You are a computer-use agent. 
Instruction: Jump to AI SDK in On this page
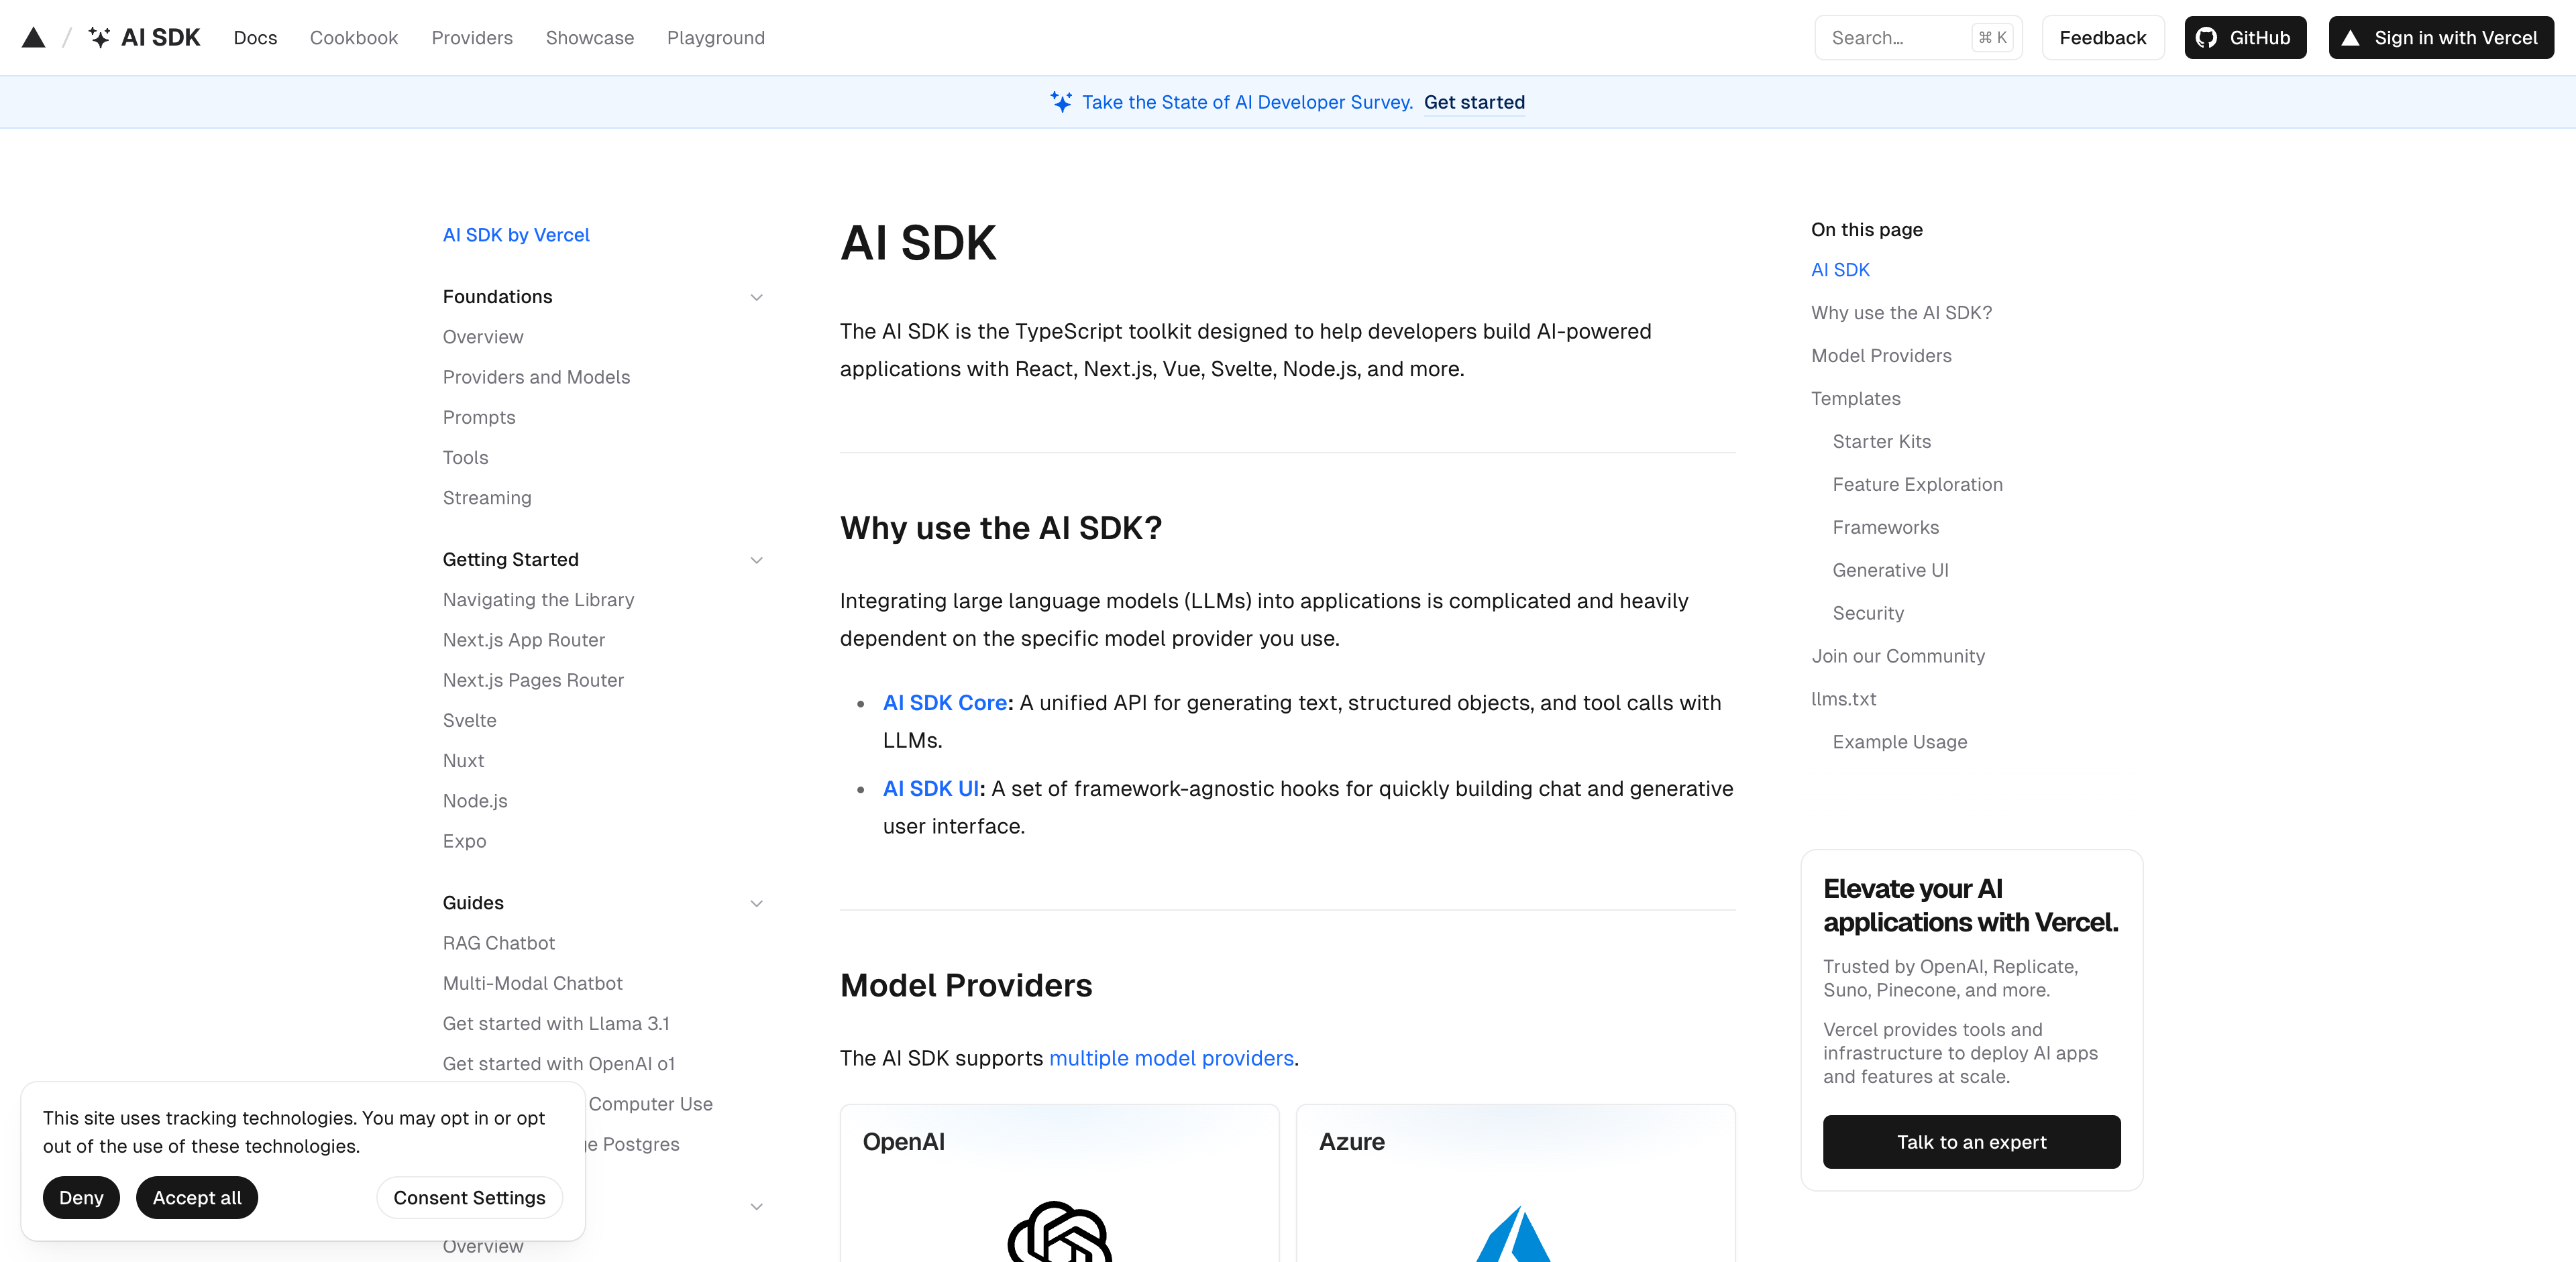(x=1840, y=270)
